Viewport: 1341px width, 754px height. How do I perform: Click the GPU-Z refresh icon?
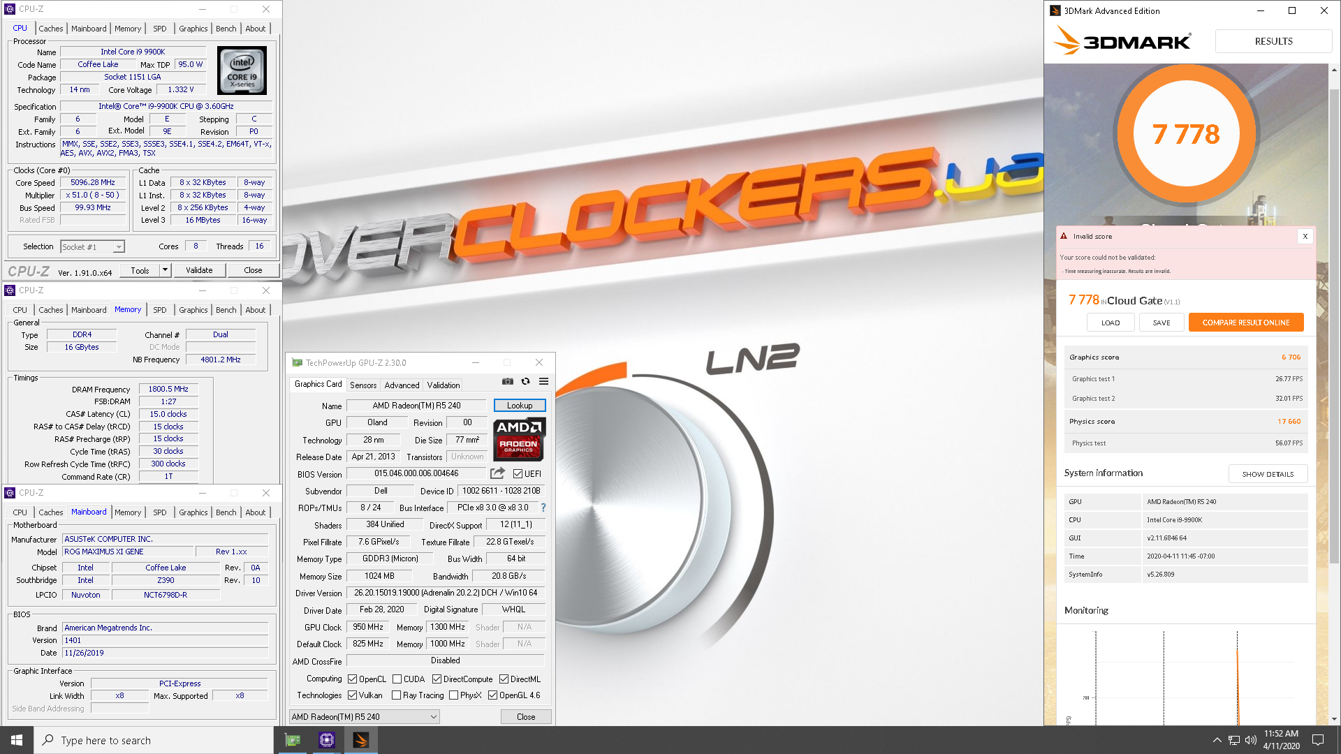(x=525, y=382)
